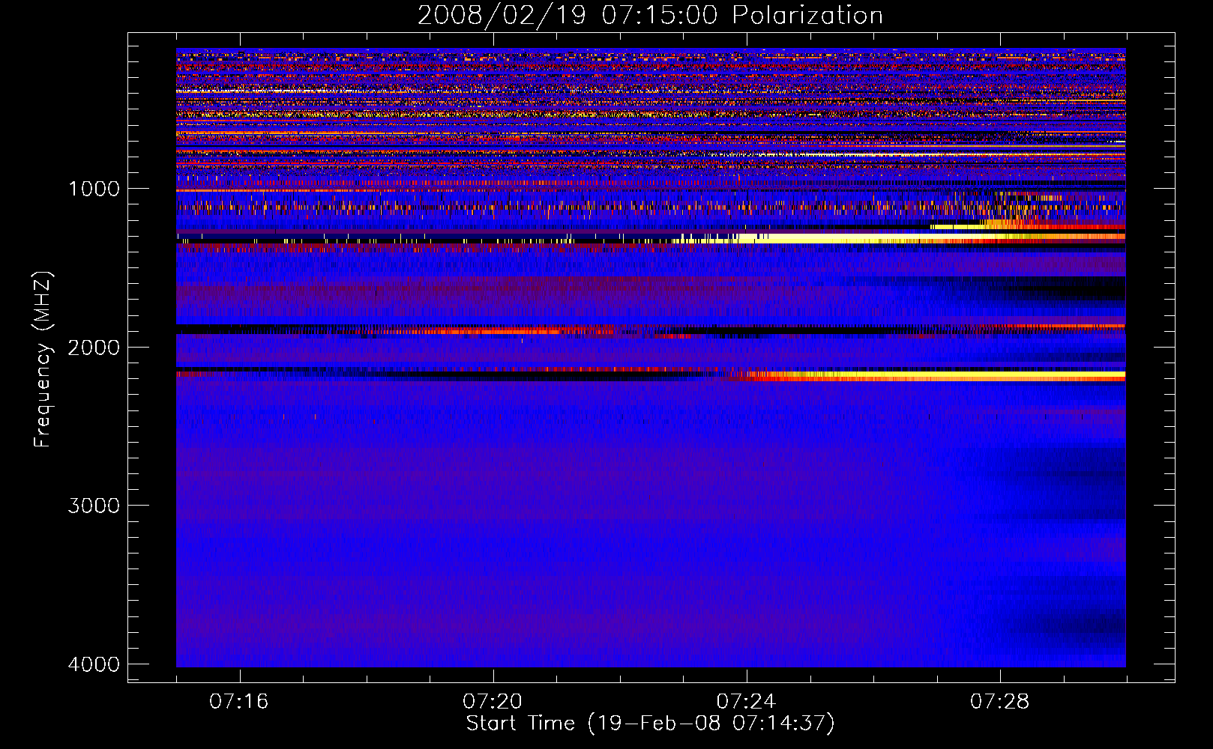Image resolution: width=1213 pixels, height=749 pixels.
Task: Click the 2000 frequency tick label
Action: (x=94, y=347)
